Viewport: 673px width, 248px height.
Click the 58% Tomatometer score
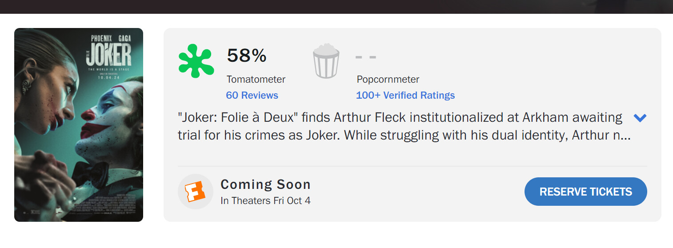coord(247,56)
